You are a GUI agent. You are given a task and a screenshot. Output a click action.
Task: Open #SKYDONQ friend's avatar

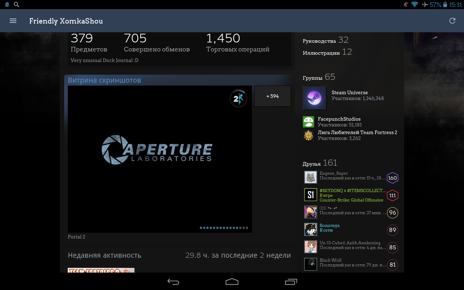pos(311,195)
